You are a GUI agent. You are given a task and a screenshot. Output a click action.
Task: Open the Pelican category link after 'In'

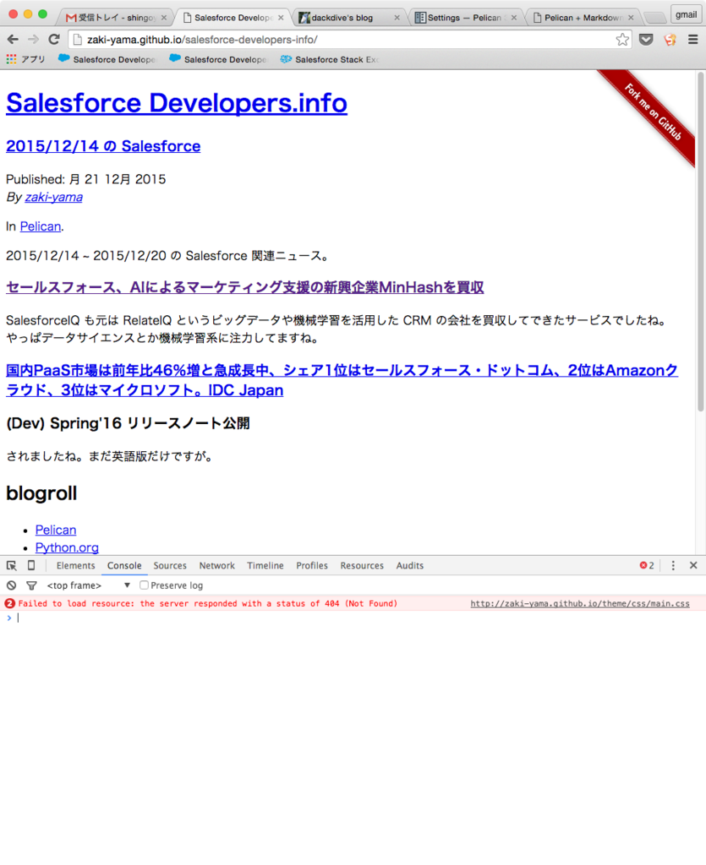(x=41, y=226)
